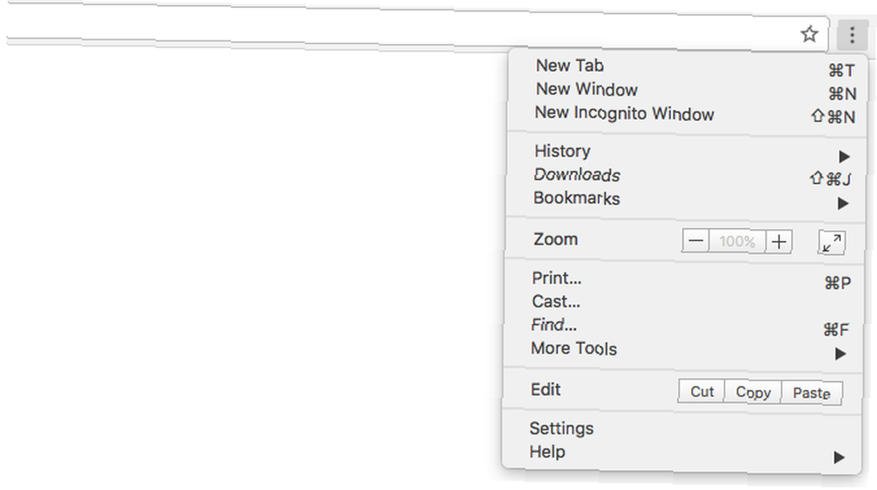Expand the Help submenu arrow

click(838, 458)
